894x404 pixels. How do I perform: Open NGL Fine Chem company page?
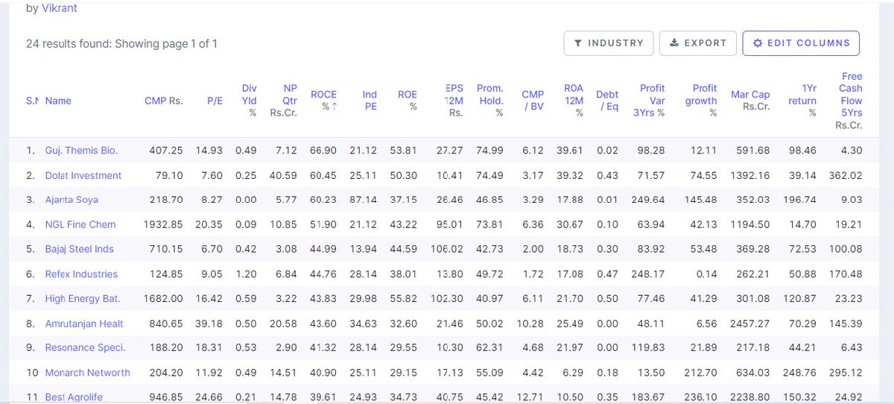(x=80, y=224)
